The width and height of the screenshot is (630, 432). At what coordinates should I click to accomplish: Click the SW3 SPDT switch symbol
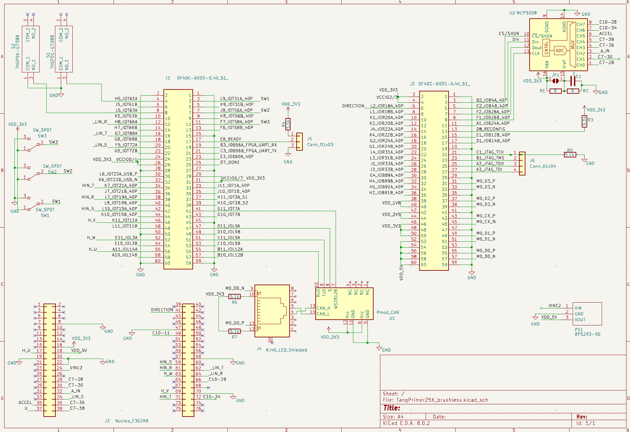tap(33, 145)
